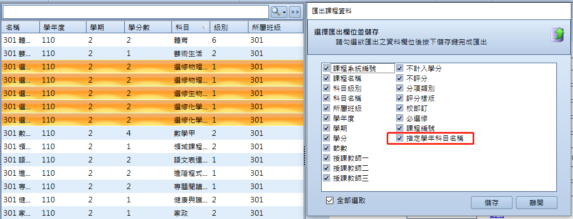This screenshot has height=219, width=573.
Task: Uncheck the 課程系統編號 field checkbox
Action: (x=326, y=68)
